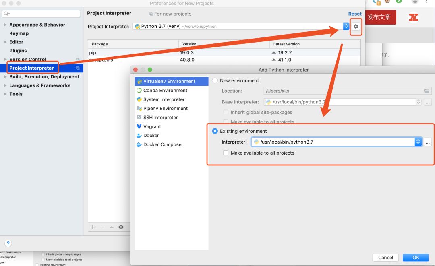Click the copy icon in the Project Interpreter row
Viewport: 435px width, 266px height.
tap(78, 68)
